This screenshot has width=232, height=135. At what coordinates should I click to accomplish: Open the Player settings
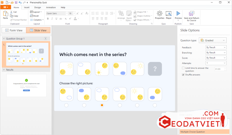(169, 15)
